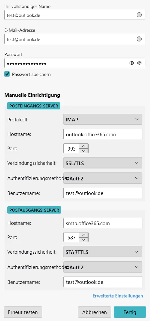Viewport: 150px width, 321px height.
Task: Click the smtp.office365.com hostname field
Action: click(103, 223)
